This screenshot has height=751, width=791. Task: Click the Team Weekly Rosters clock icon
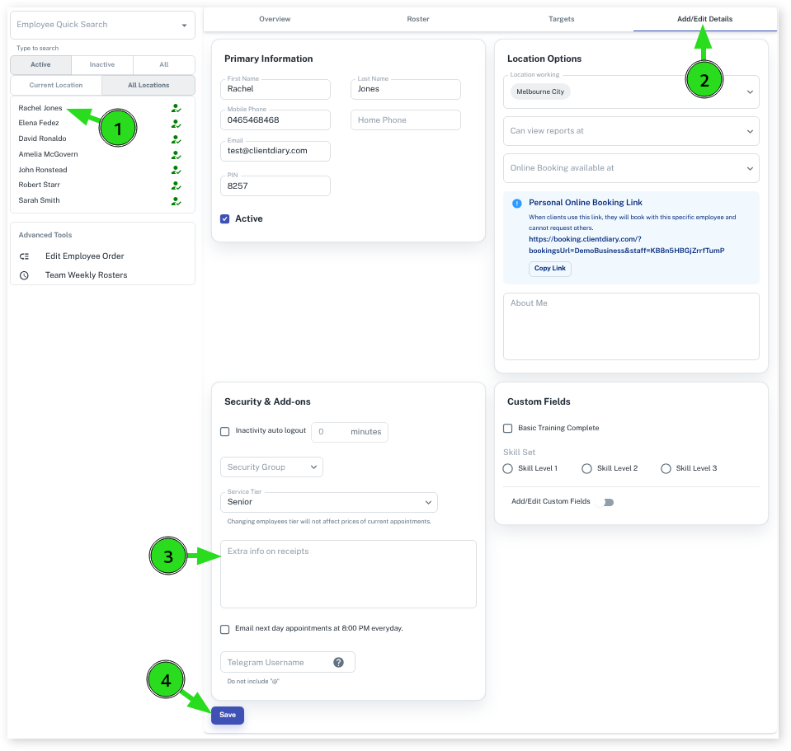(25, 275)
